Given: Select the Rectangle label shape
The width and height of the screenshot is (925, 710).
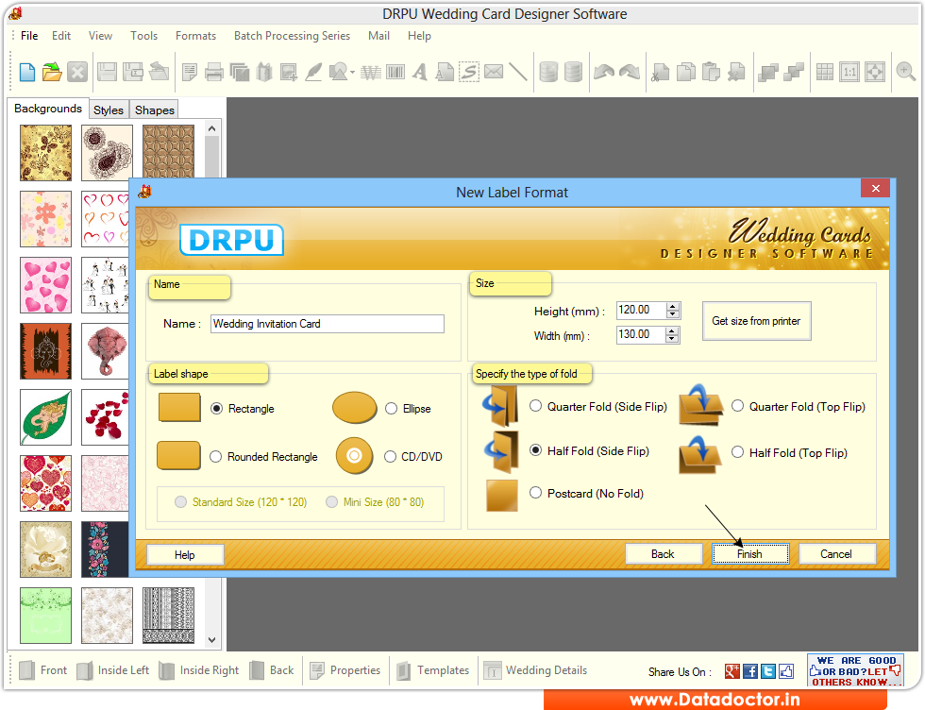Looking at the screenshot, I should (x=216, y=409).
